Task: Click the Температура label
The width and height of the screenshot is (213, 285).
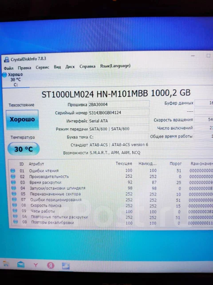Action: point(23,137)
